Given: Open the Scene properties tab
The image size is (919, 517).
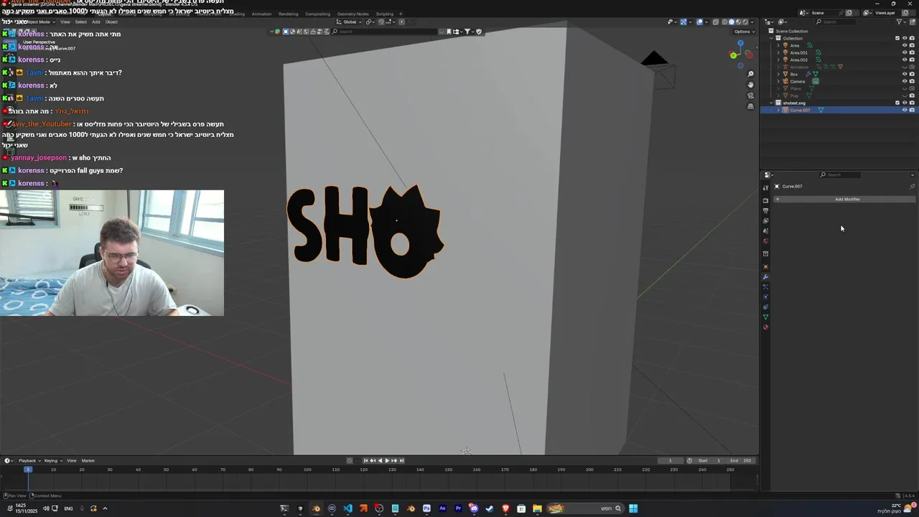Looking at the screenshot, I should (765, 230).
